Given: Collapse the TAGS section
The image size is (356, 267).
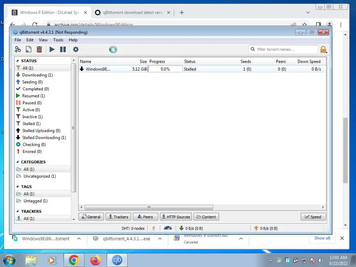Looking at the screenshot, I should tap(18, 187).
